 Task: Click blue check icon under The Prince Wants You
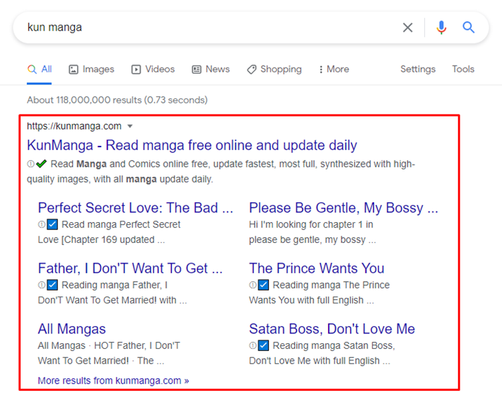(264, 285)
